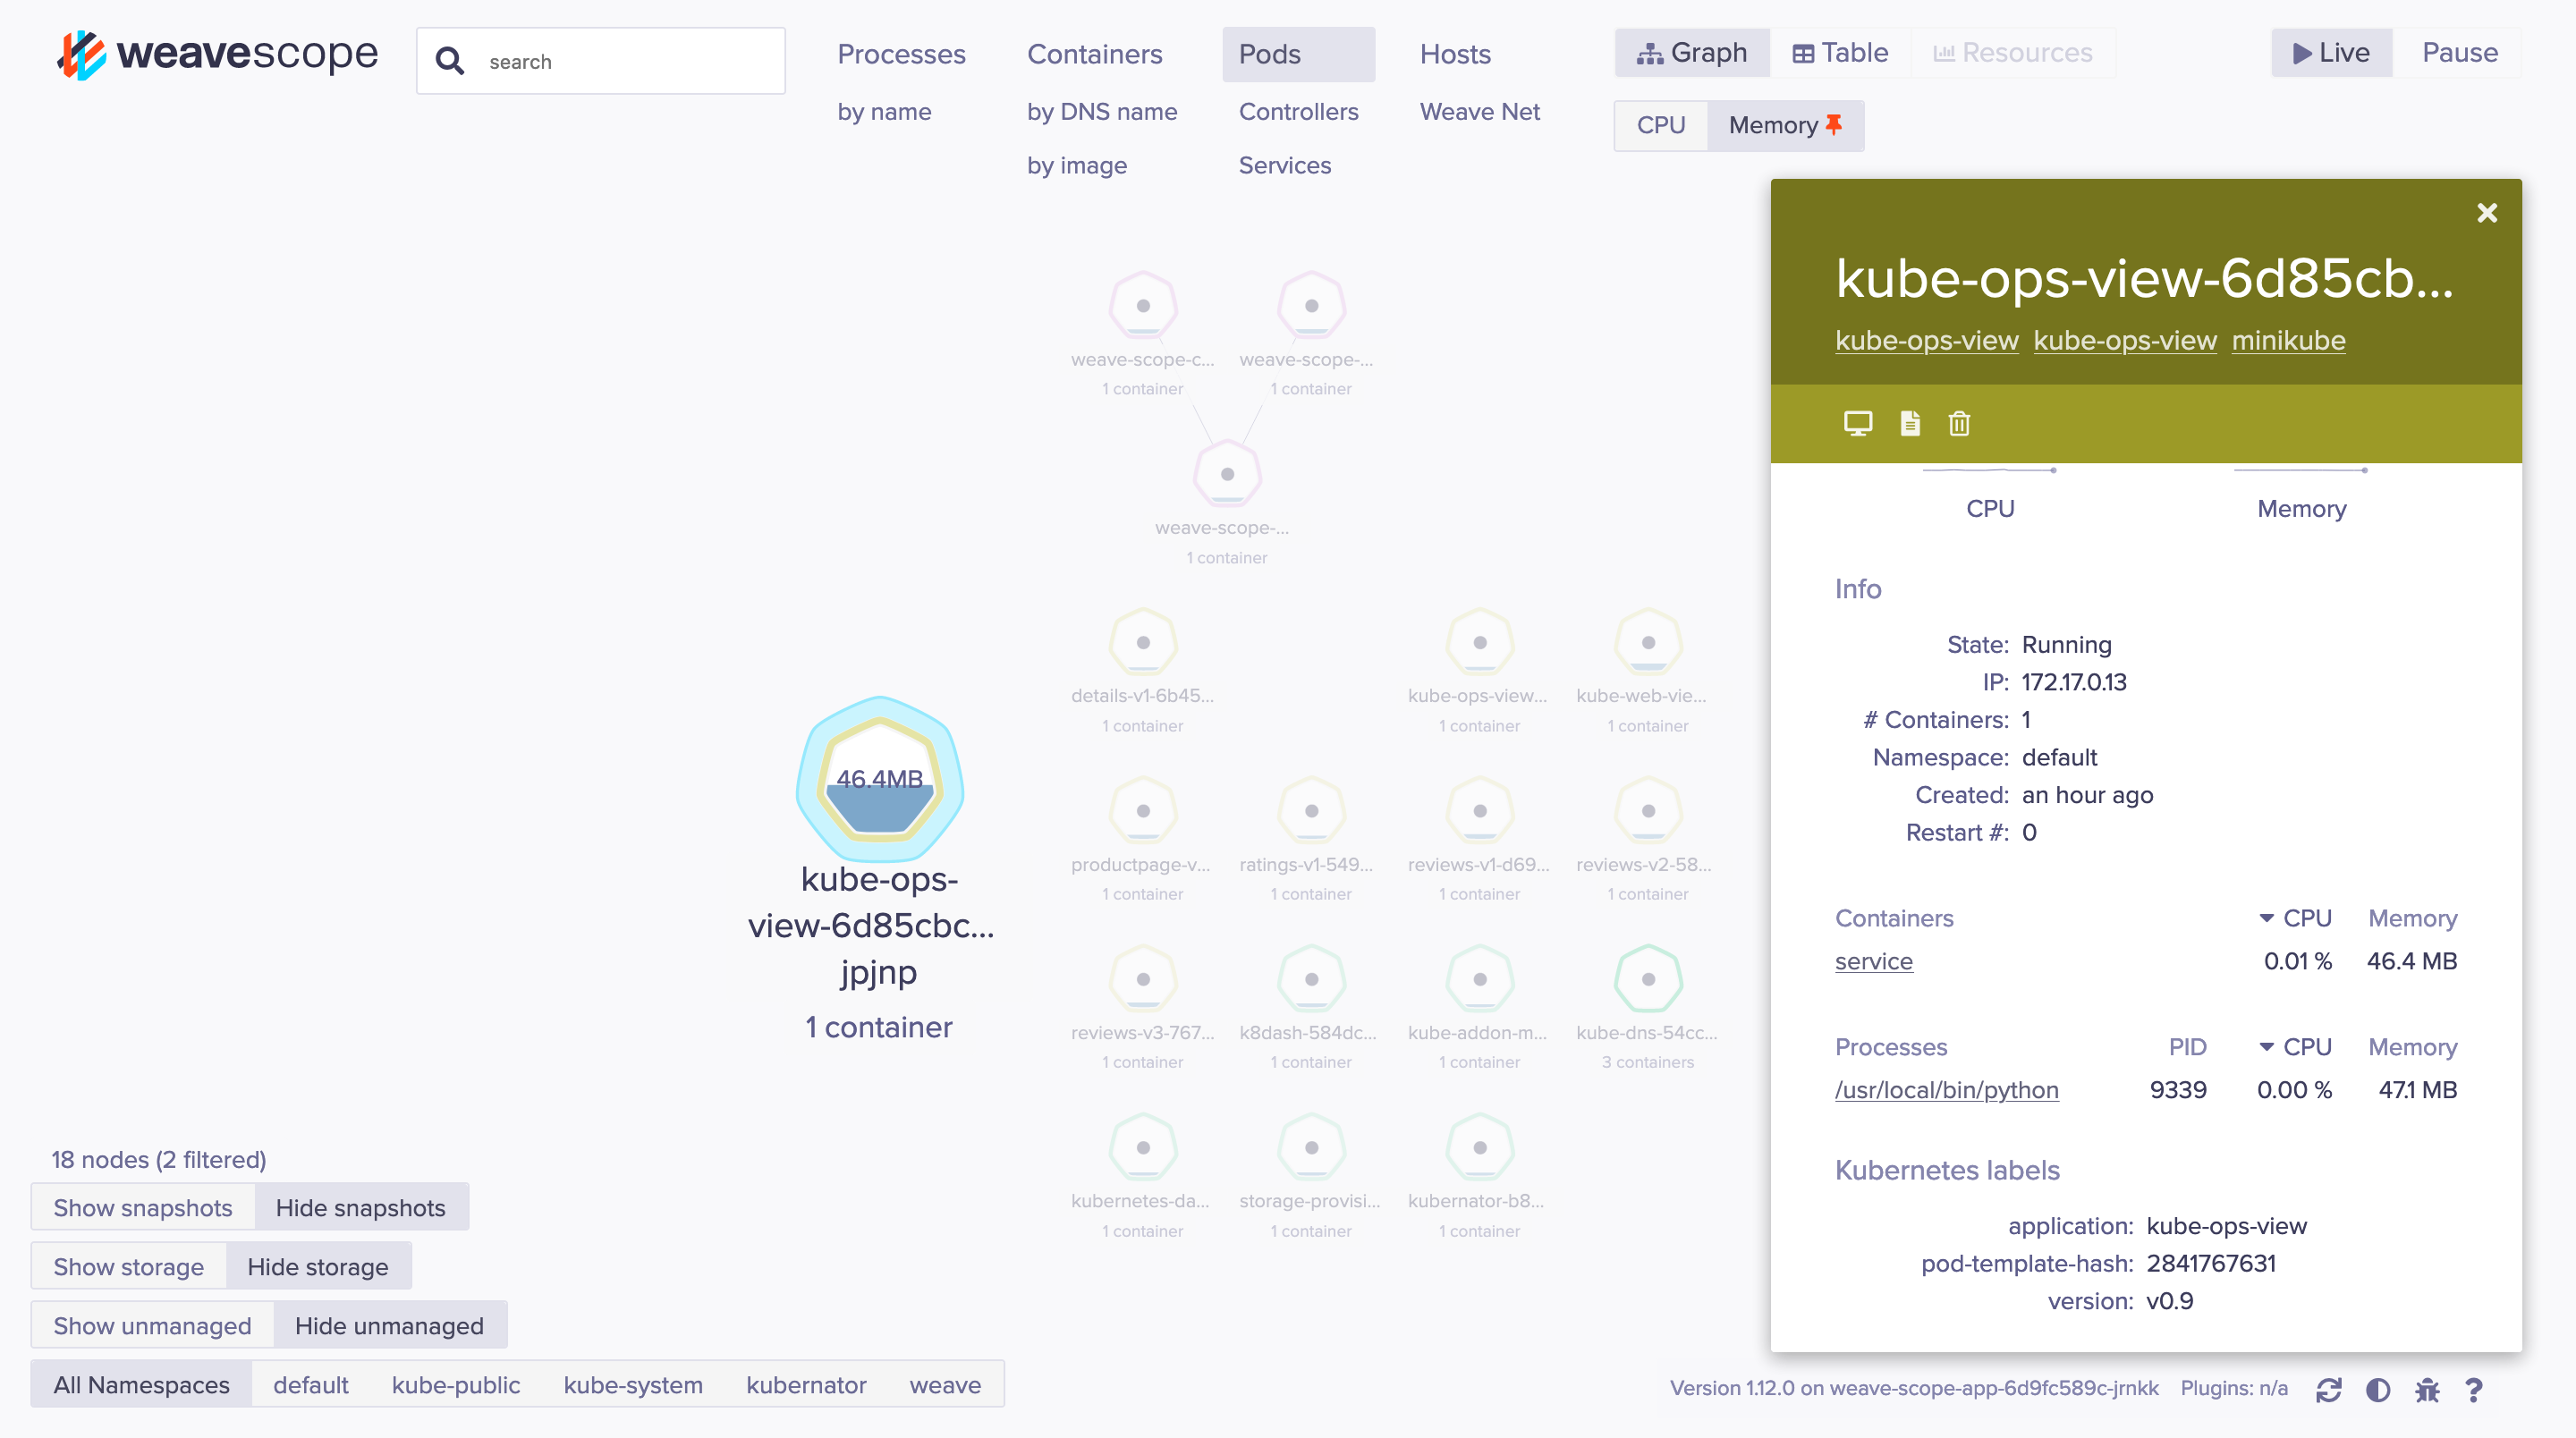Enable Show snapshots option

click(x=142, y=1207)
